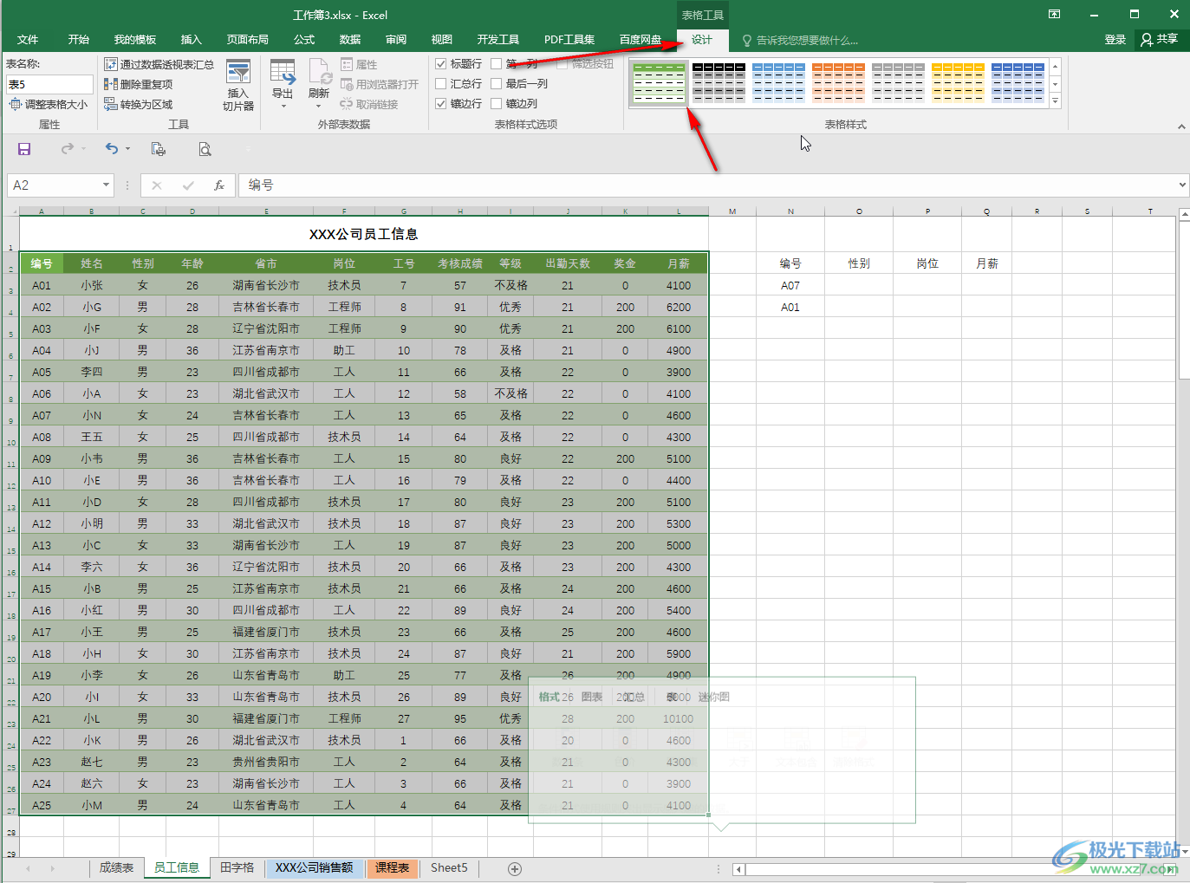1190x883 pixels.
Task: Click the table name input field 表5
Action: coord(49,84)
